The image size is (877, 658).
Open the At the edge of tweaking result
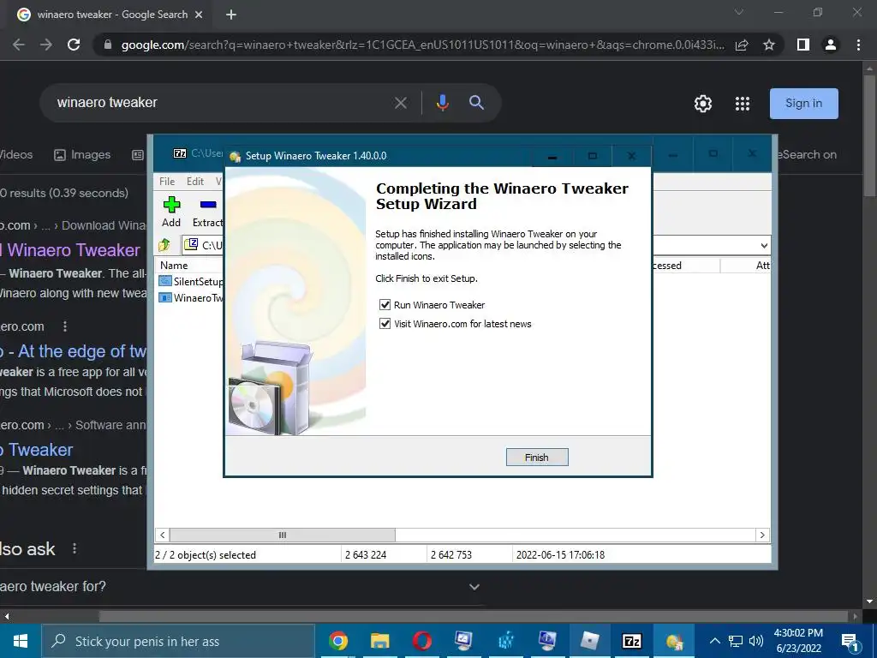[73, 351]
